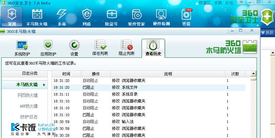Select the 18:31:20 修改 系统文件 row

coord(148,87)
